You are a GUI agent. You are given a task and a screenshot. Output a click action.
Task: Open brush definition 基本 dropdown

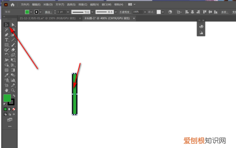coord(116,12)
